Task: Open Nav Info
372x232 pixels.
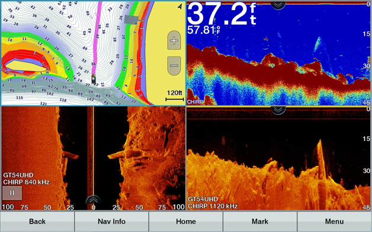Action: click(x=111, y=221)
